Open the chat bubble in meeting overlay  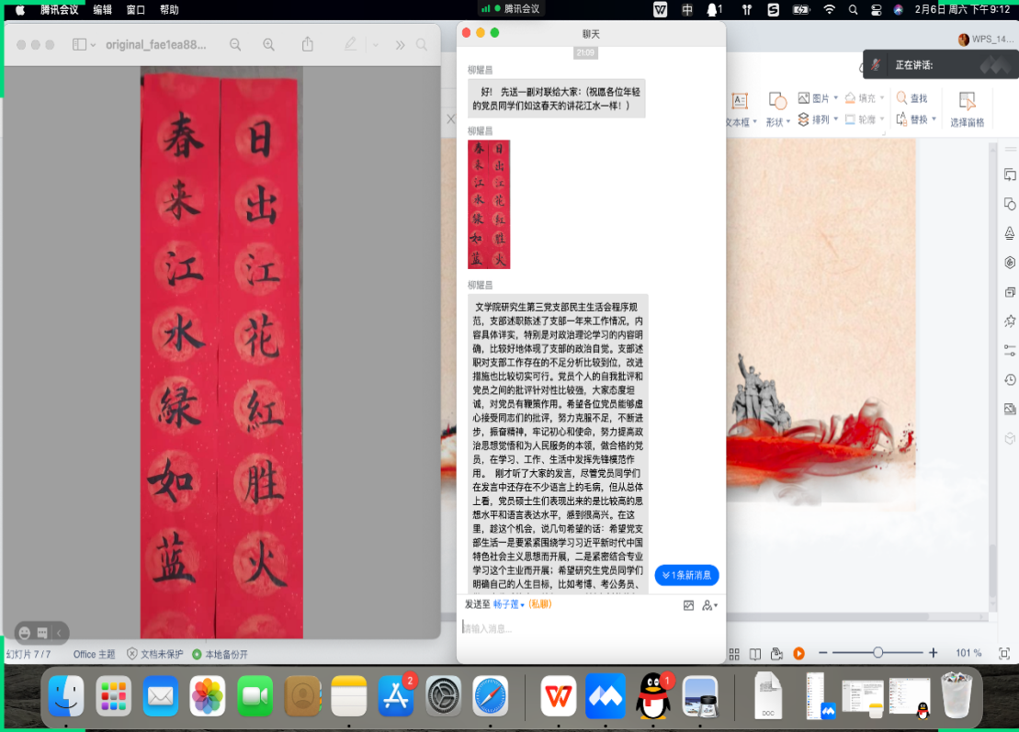pyautogui.click(x=42, y=633)
